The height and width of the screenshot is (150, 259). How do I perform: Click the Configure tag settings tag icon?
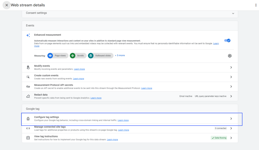[x=28, y=118]
